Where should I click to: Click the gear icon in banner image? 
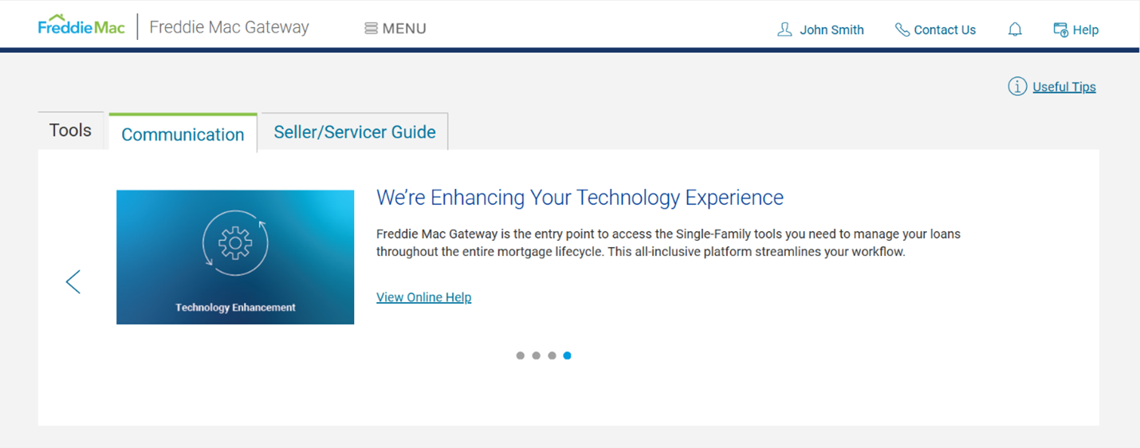pyautogui.click(x=235, y=242)
